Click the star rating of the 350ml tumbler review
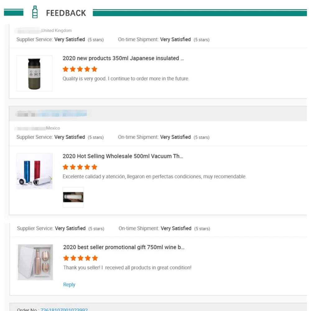311x311 pixels. 80,69
